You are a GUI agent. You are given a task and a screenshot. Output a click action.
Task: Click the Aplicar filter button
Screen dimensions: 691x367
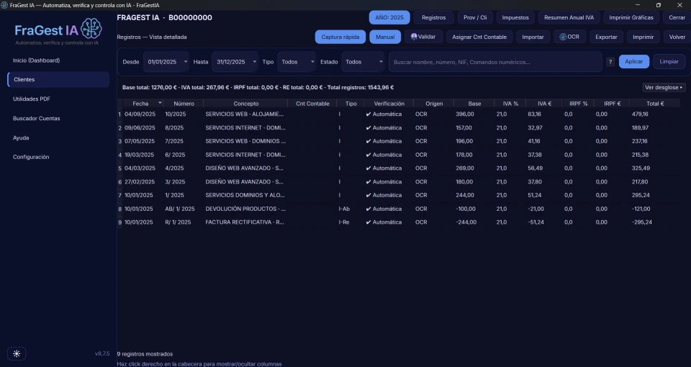(633, 62)
